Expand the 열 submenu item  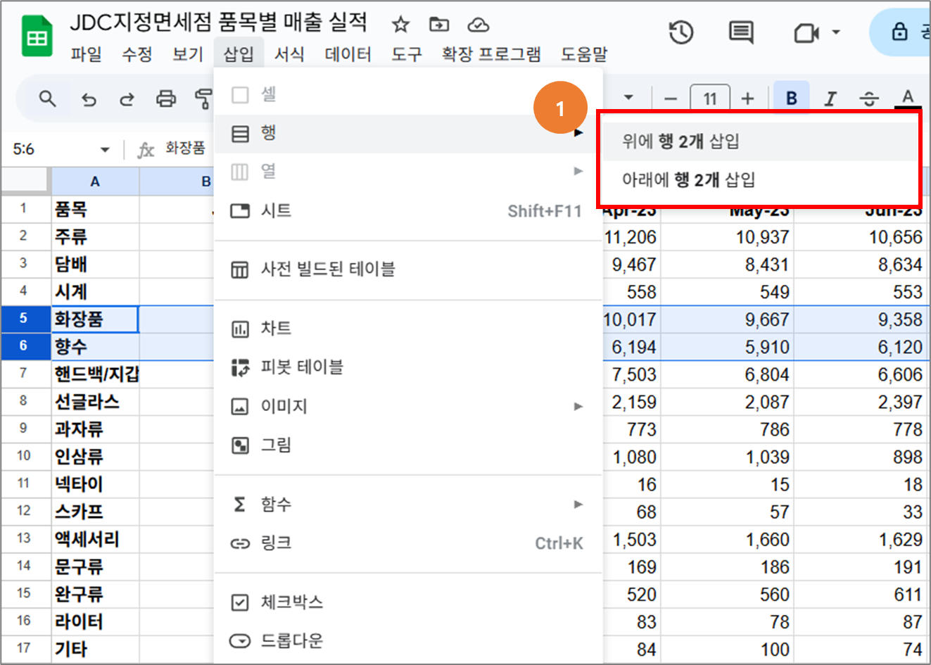click(x=408, y=172)
